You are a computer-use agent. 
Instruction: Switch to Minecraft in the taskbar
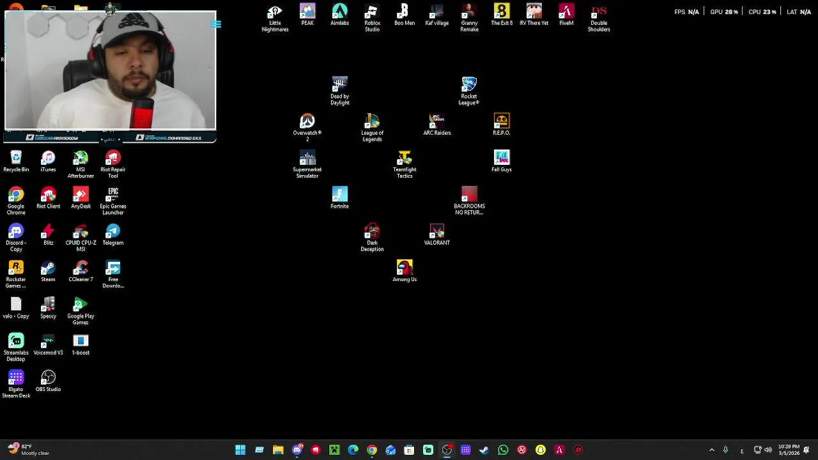334,450
